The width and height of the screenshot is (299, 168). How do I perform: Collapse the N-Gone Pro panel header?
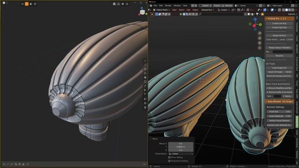[x=279, y=19]
